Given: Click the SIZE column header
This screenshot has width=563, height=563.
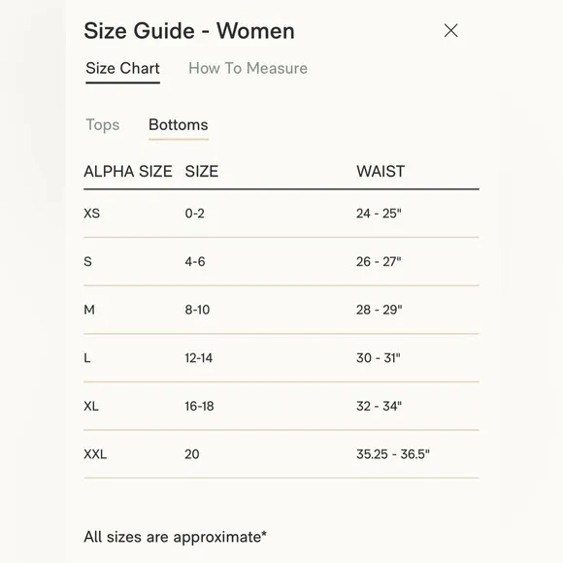Looking at the screenshot, I should click(202, 171).
